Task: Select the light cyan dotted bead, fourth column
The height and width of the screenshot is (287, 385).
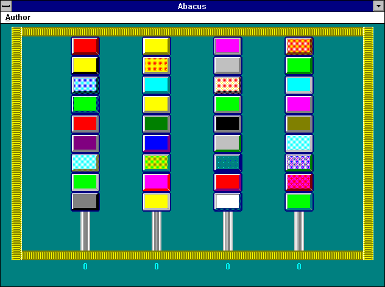Action: 299,143
